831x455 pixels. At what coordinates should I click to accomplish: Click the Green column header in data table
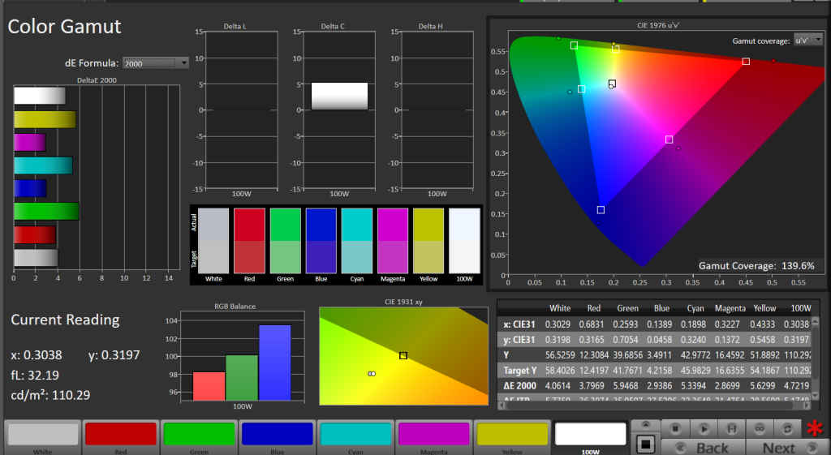pyautogui.click(x=627, y=308)
